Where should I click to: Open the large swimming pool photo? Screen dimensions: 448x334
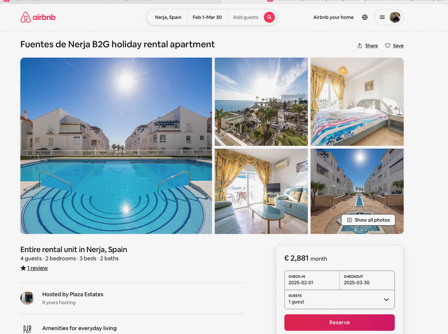tap(116, 146)
